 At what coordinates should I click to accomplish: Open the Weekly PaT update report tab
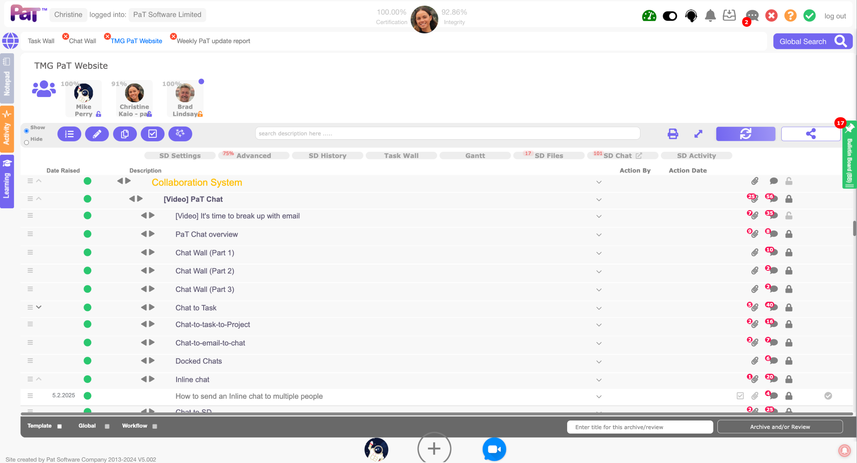pos(213,41)
